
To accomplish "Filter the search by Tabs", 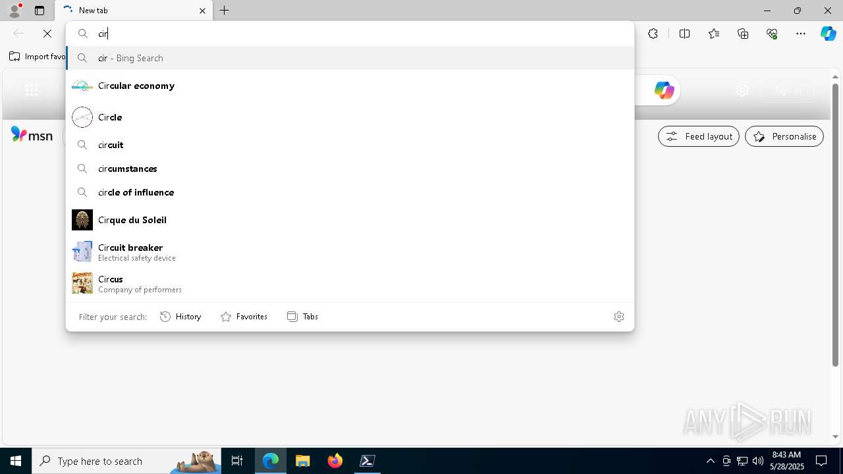I will (302, 317).
